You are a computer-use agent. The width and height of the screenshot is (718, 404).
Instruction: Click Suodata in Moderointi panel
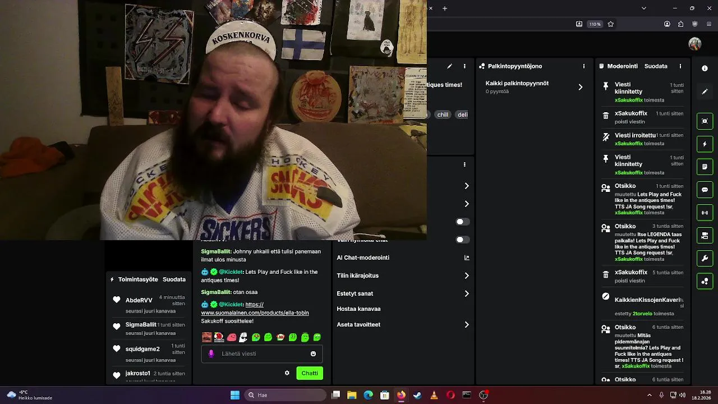(x=656, y=66)
